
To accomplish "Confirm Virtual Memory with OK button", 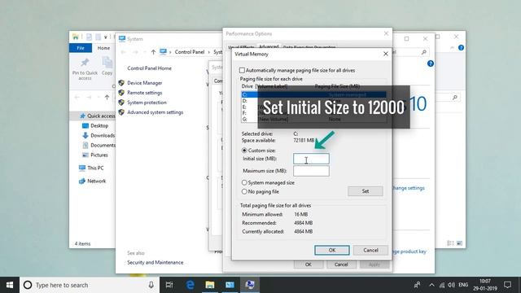I will pos(332,250).
